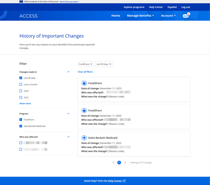Click Show more under date filters
Image resolution: width=210 pixels, height=185 pixels.
[25, 104]
